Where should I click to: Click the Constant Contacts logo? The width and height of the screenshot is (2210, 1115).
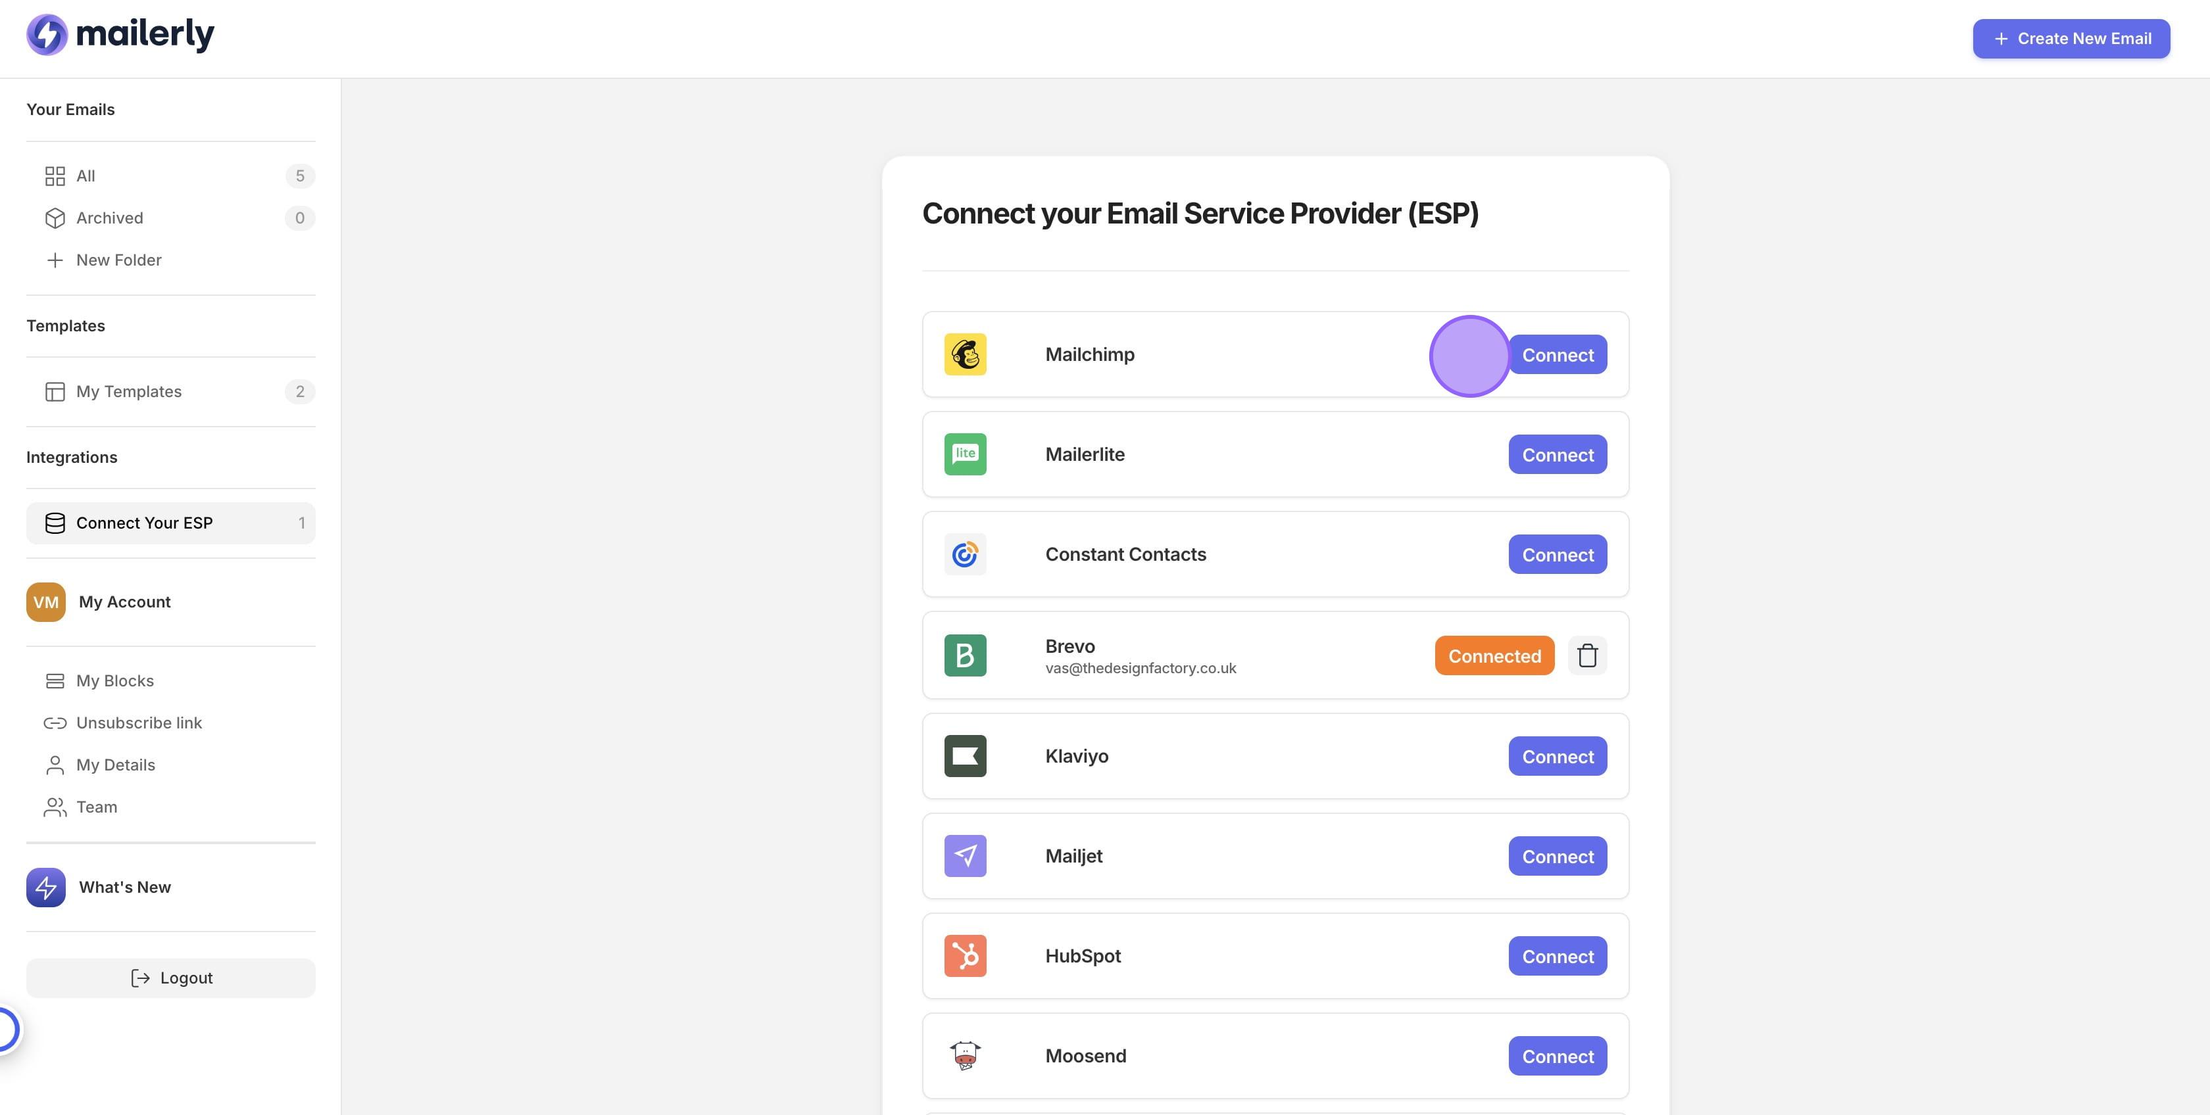[965, 555]
